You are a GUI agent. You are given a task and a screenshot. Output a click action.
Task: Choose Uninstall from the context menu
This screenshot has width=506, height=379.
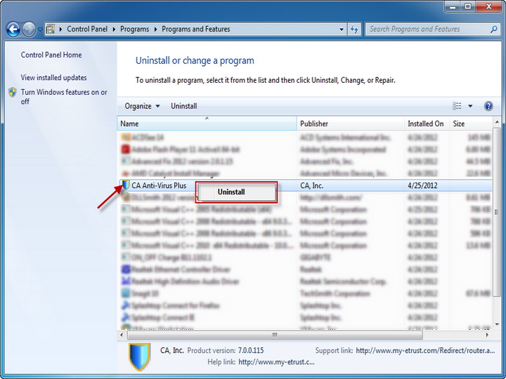[x=237, y=192]
